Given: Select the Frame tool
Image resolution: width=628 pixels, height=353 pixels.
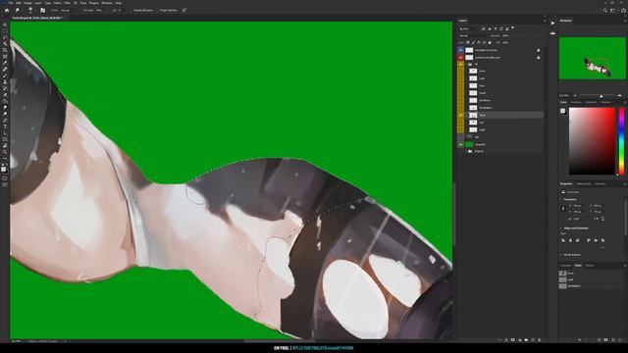Looking at the screenshot, I should pos(5,57).
